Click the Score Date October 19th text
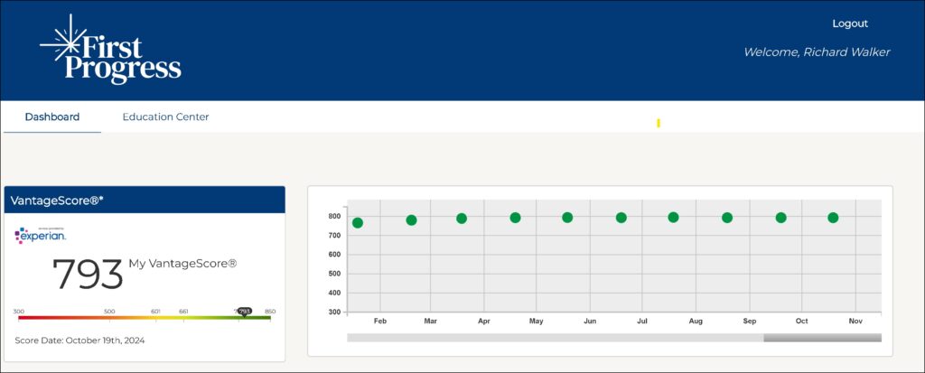925x373 pixels. pyautogui.click(x=79, y=340)
